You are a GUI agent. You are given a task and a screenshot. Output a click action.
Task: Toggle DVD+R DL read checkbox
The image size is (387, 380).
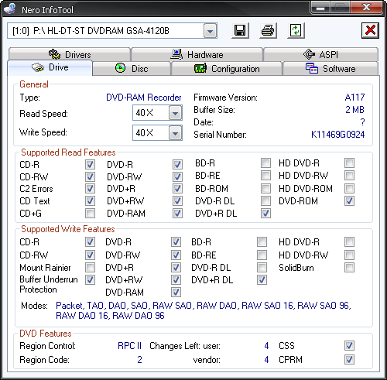click(265, 214)
